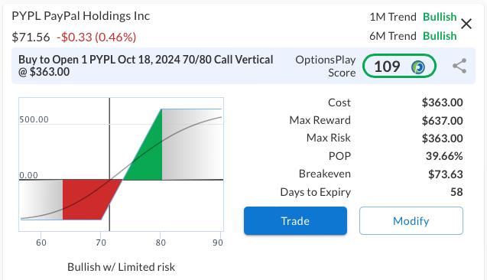Click the POP value 39.66%
The width and height of the screenshot is (487, 280).
click(444, 156)
